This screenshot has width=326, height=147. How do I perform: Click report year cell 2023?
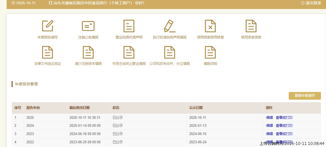(30, 134)
